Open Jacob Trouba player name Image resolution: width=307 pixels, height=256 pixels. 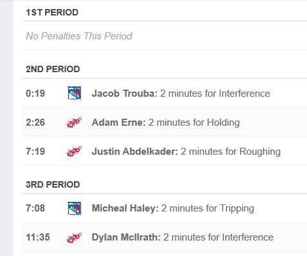(x=125, y=94)
